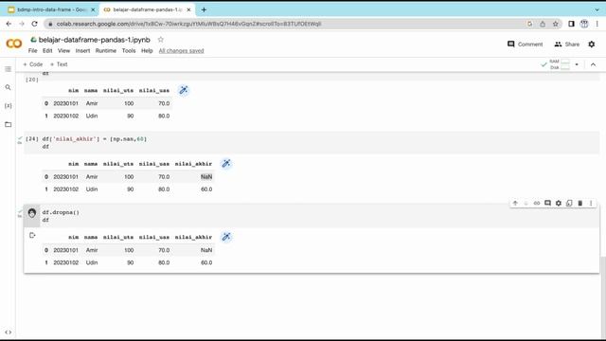606x341 pixels.
Task: Open notebook settings gear in header
Action: coord(591,45)
